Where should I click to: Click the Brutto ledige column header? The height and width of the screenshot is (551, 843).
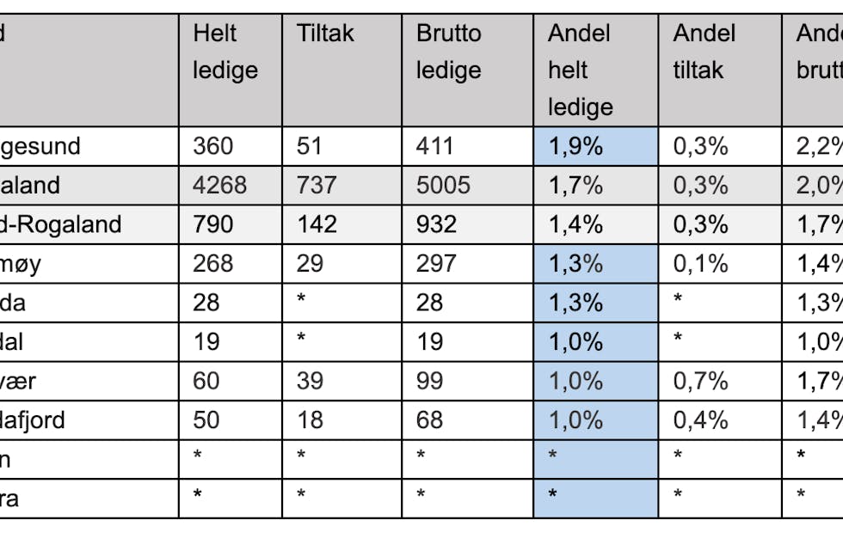pyautogui.click(x=449, y=52)
